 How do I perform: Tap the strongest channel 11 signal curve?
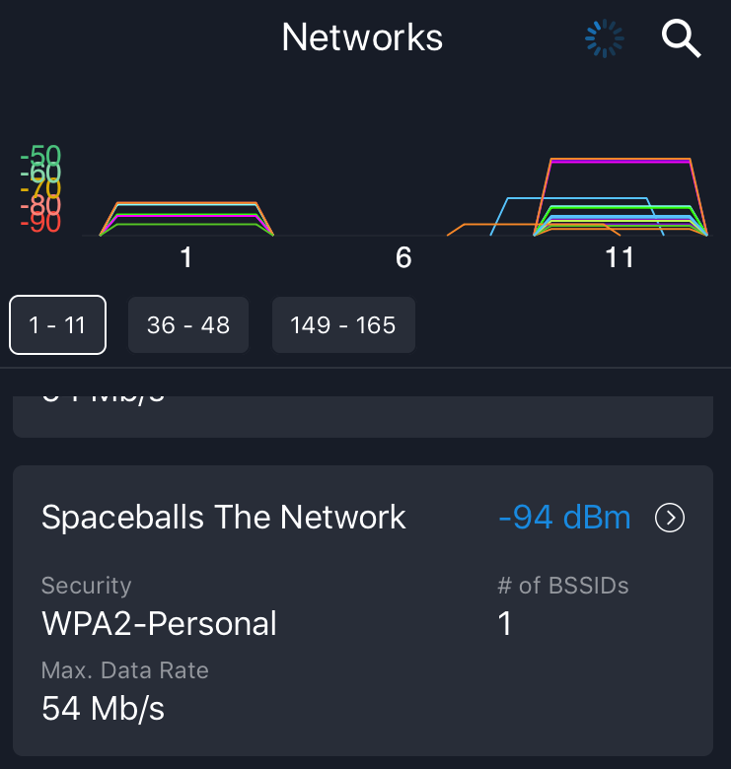tap(621, 159)
